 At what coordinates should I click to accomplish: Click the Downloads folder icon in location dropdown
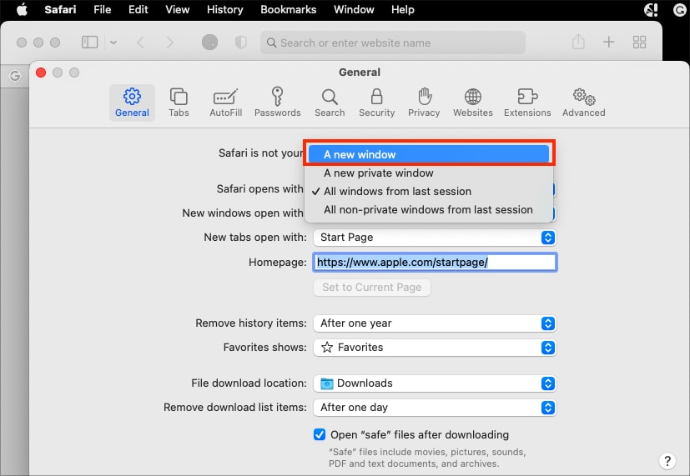(x=326, y=383)
